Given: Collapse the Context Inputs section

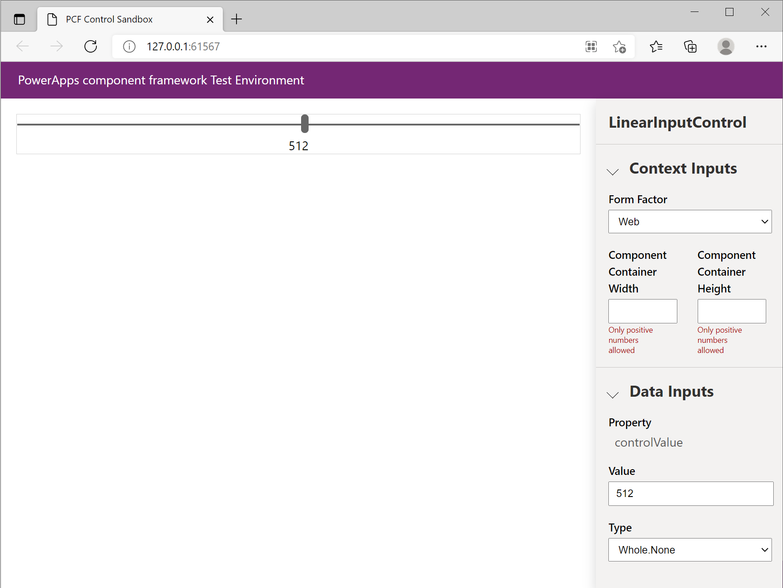Looking at the screenshot, I should pyautogui.click(x=613, y=172).
